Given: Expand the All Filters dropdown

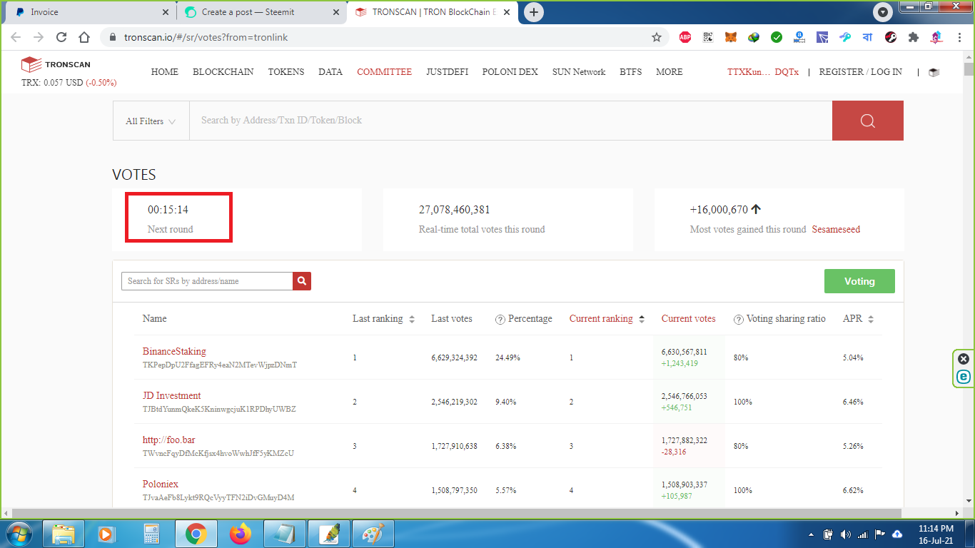Looking at the screenshot, I should (x=151, y=121).
